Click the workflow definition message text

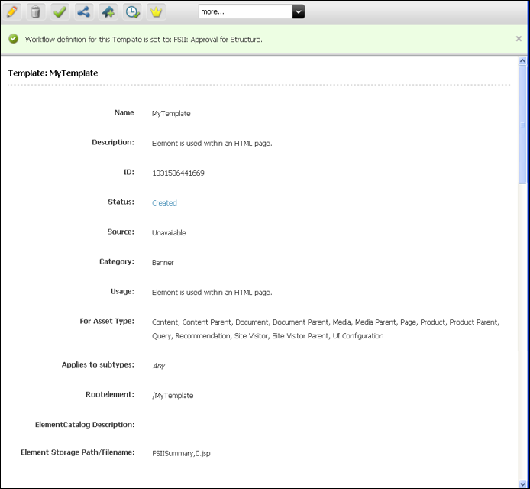click(144, 40)
